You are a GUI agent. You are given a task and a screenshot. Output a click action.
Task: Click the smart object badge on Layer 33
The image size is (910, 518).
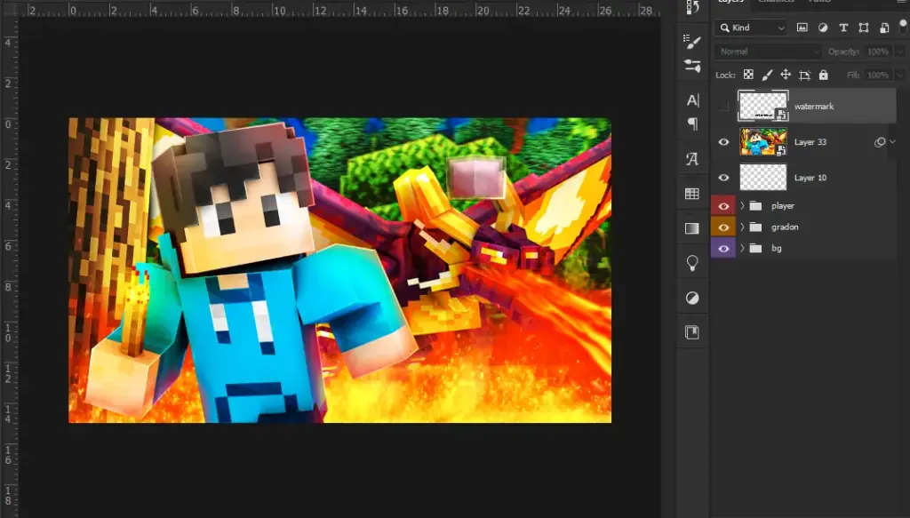coord(781,151)
